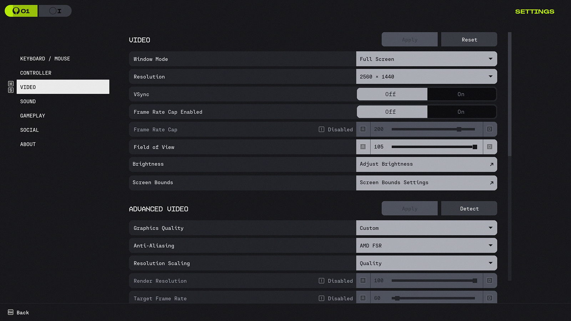Screen dimensions: 571x321
Task: Click the settings panel vertical scrollbar
Action: tap(510, 95)
